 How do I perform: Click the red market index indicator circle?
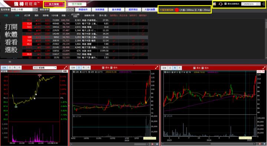coord(177,10)
